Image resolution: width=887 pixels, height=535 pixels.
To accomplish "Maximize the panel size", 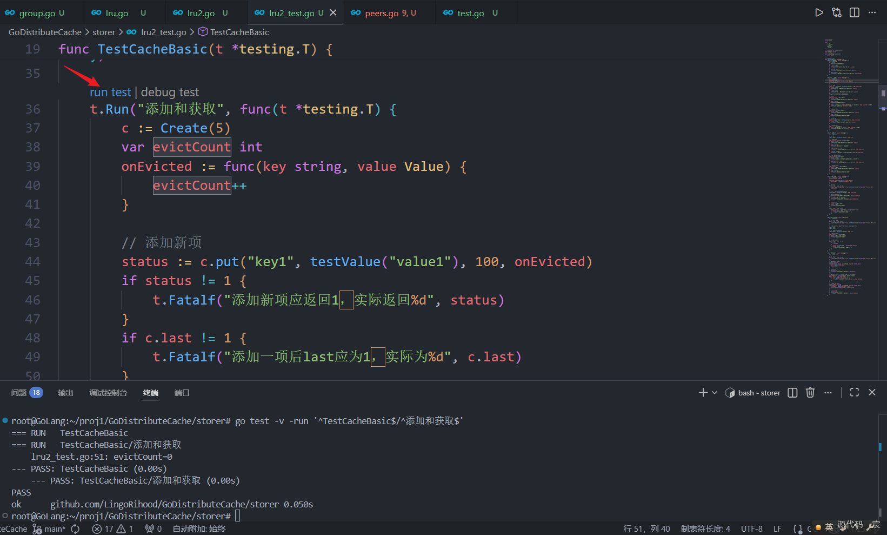I will pyautogui.click(x=855, y=393).
